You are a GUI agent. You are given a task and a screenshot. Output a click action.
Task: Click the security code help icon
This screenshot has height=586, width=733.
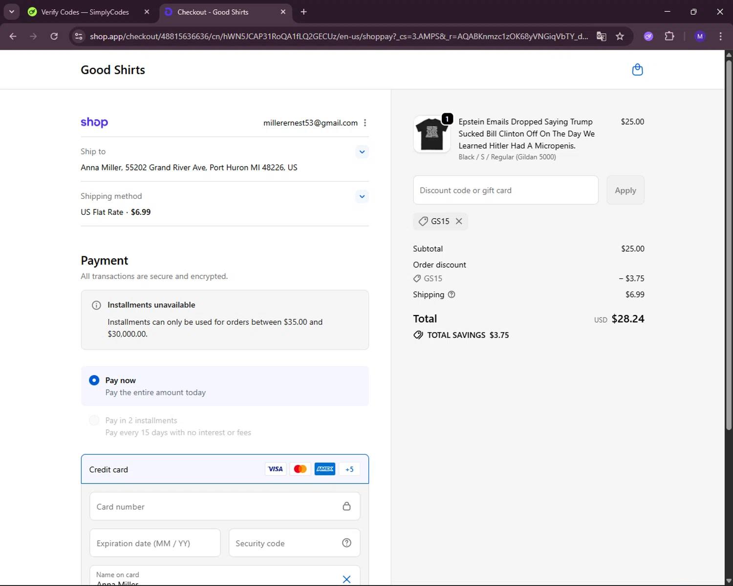coord(346,543)
